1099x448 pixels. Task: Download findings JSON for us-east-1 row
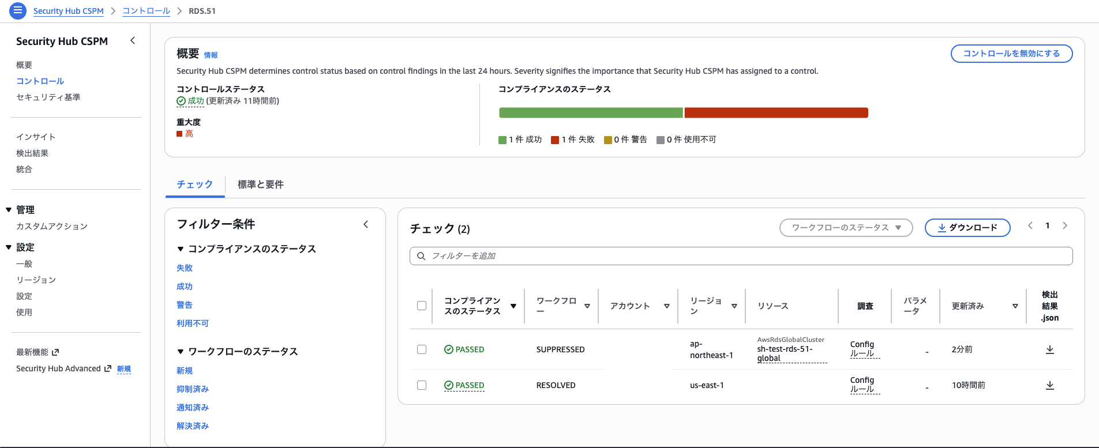[1050, 385]
